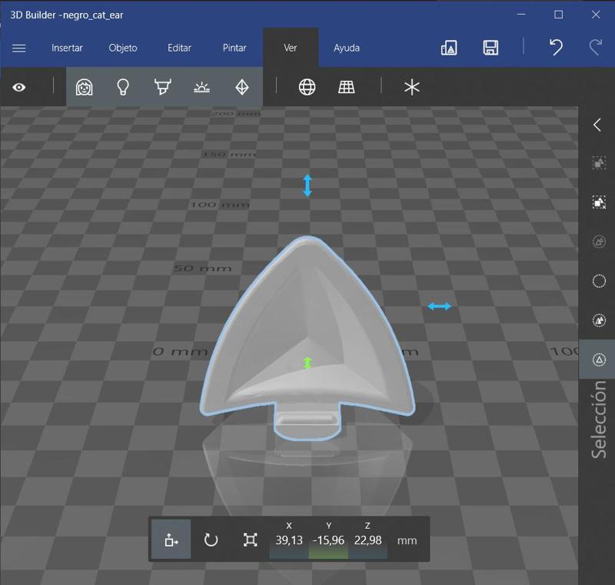Open the Pintar tab

click(x=234, y=48)
